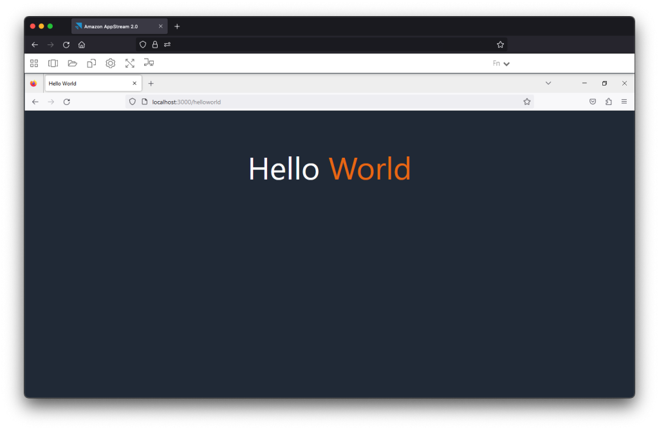
Task: Open a new tab with the plus button
Action: click(x=151, y=83)
